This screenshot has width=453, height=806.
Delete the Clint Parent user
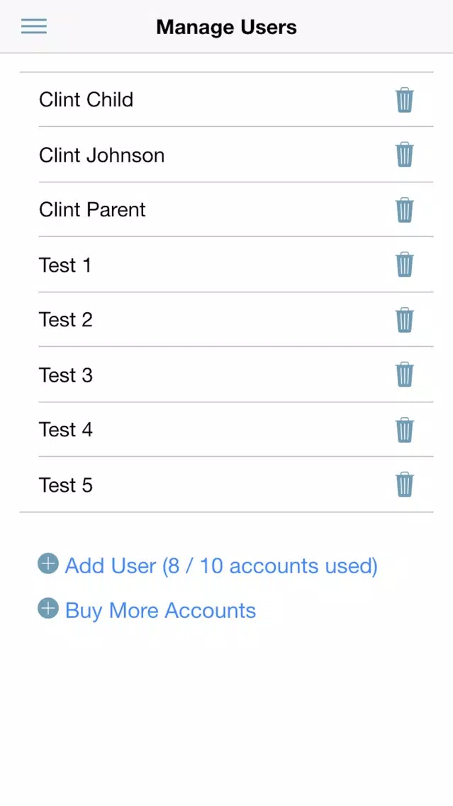pos(404,210)
